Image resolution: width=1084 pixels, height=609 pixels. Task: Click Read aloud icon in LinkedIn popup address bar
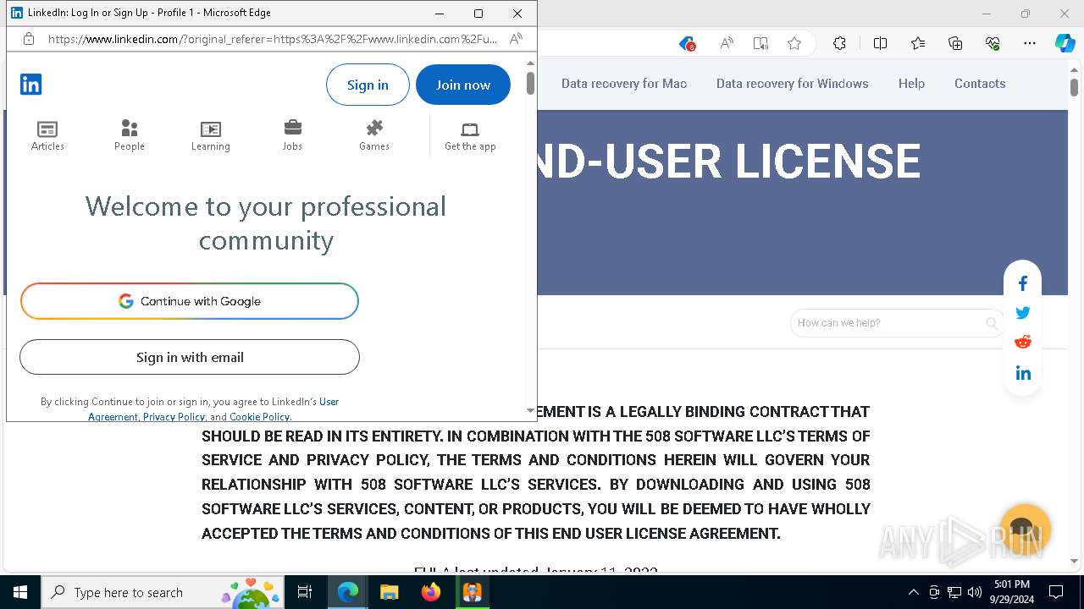pos(516,39)
